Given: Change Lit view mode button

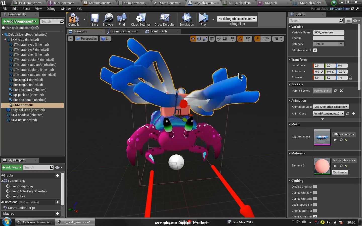Looking at the screenshot, I should (105, 39).
